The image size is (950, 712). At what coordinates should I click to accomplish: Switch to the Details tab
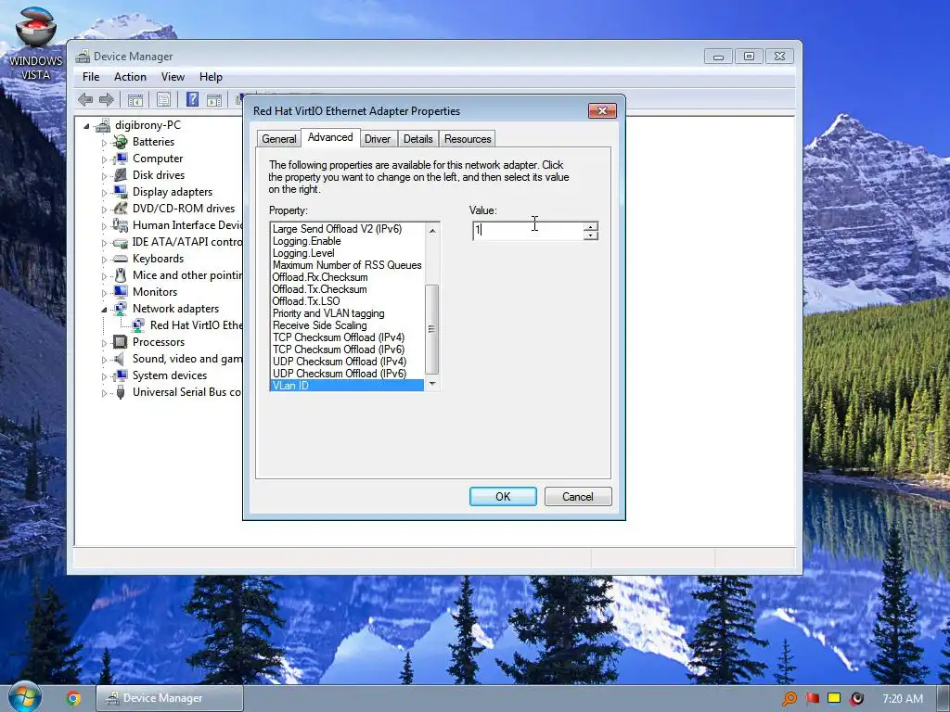(x=418, y=139)
